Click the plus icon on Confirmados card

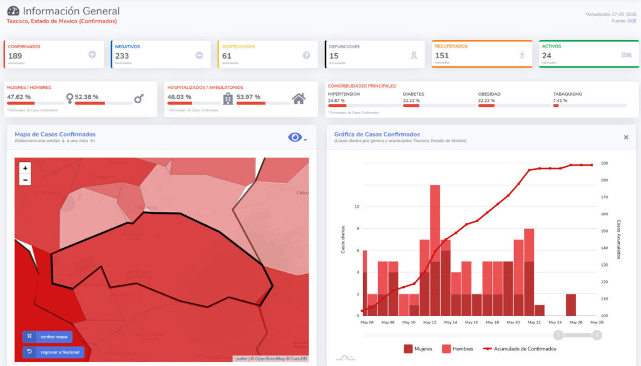92,55
